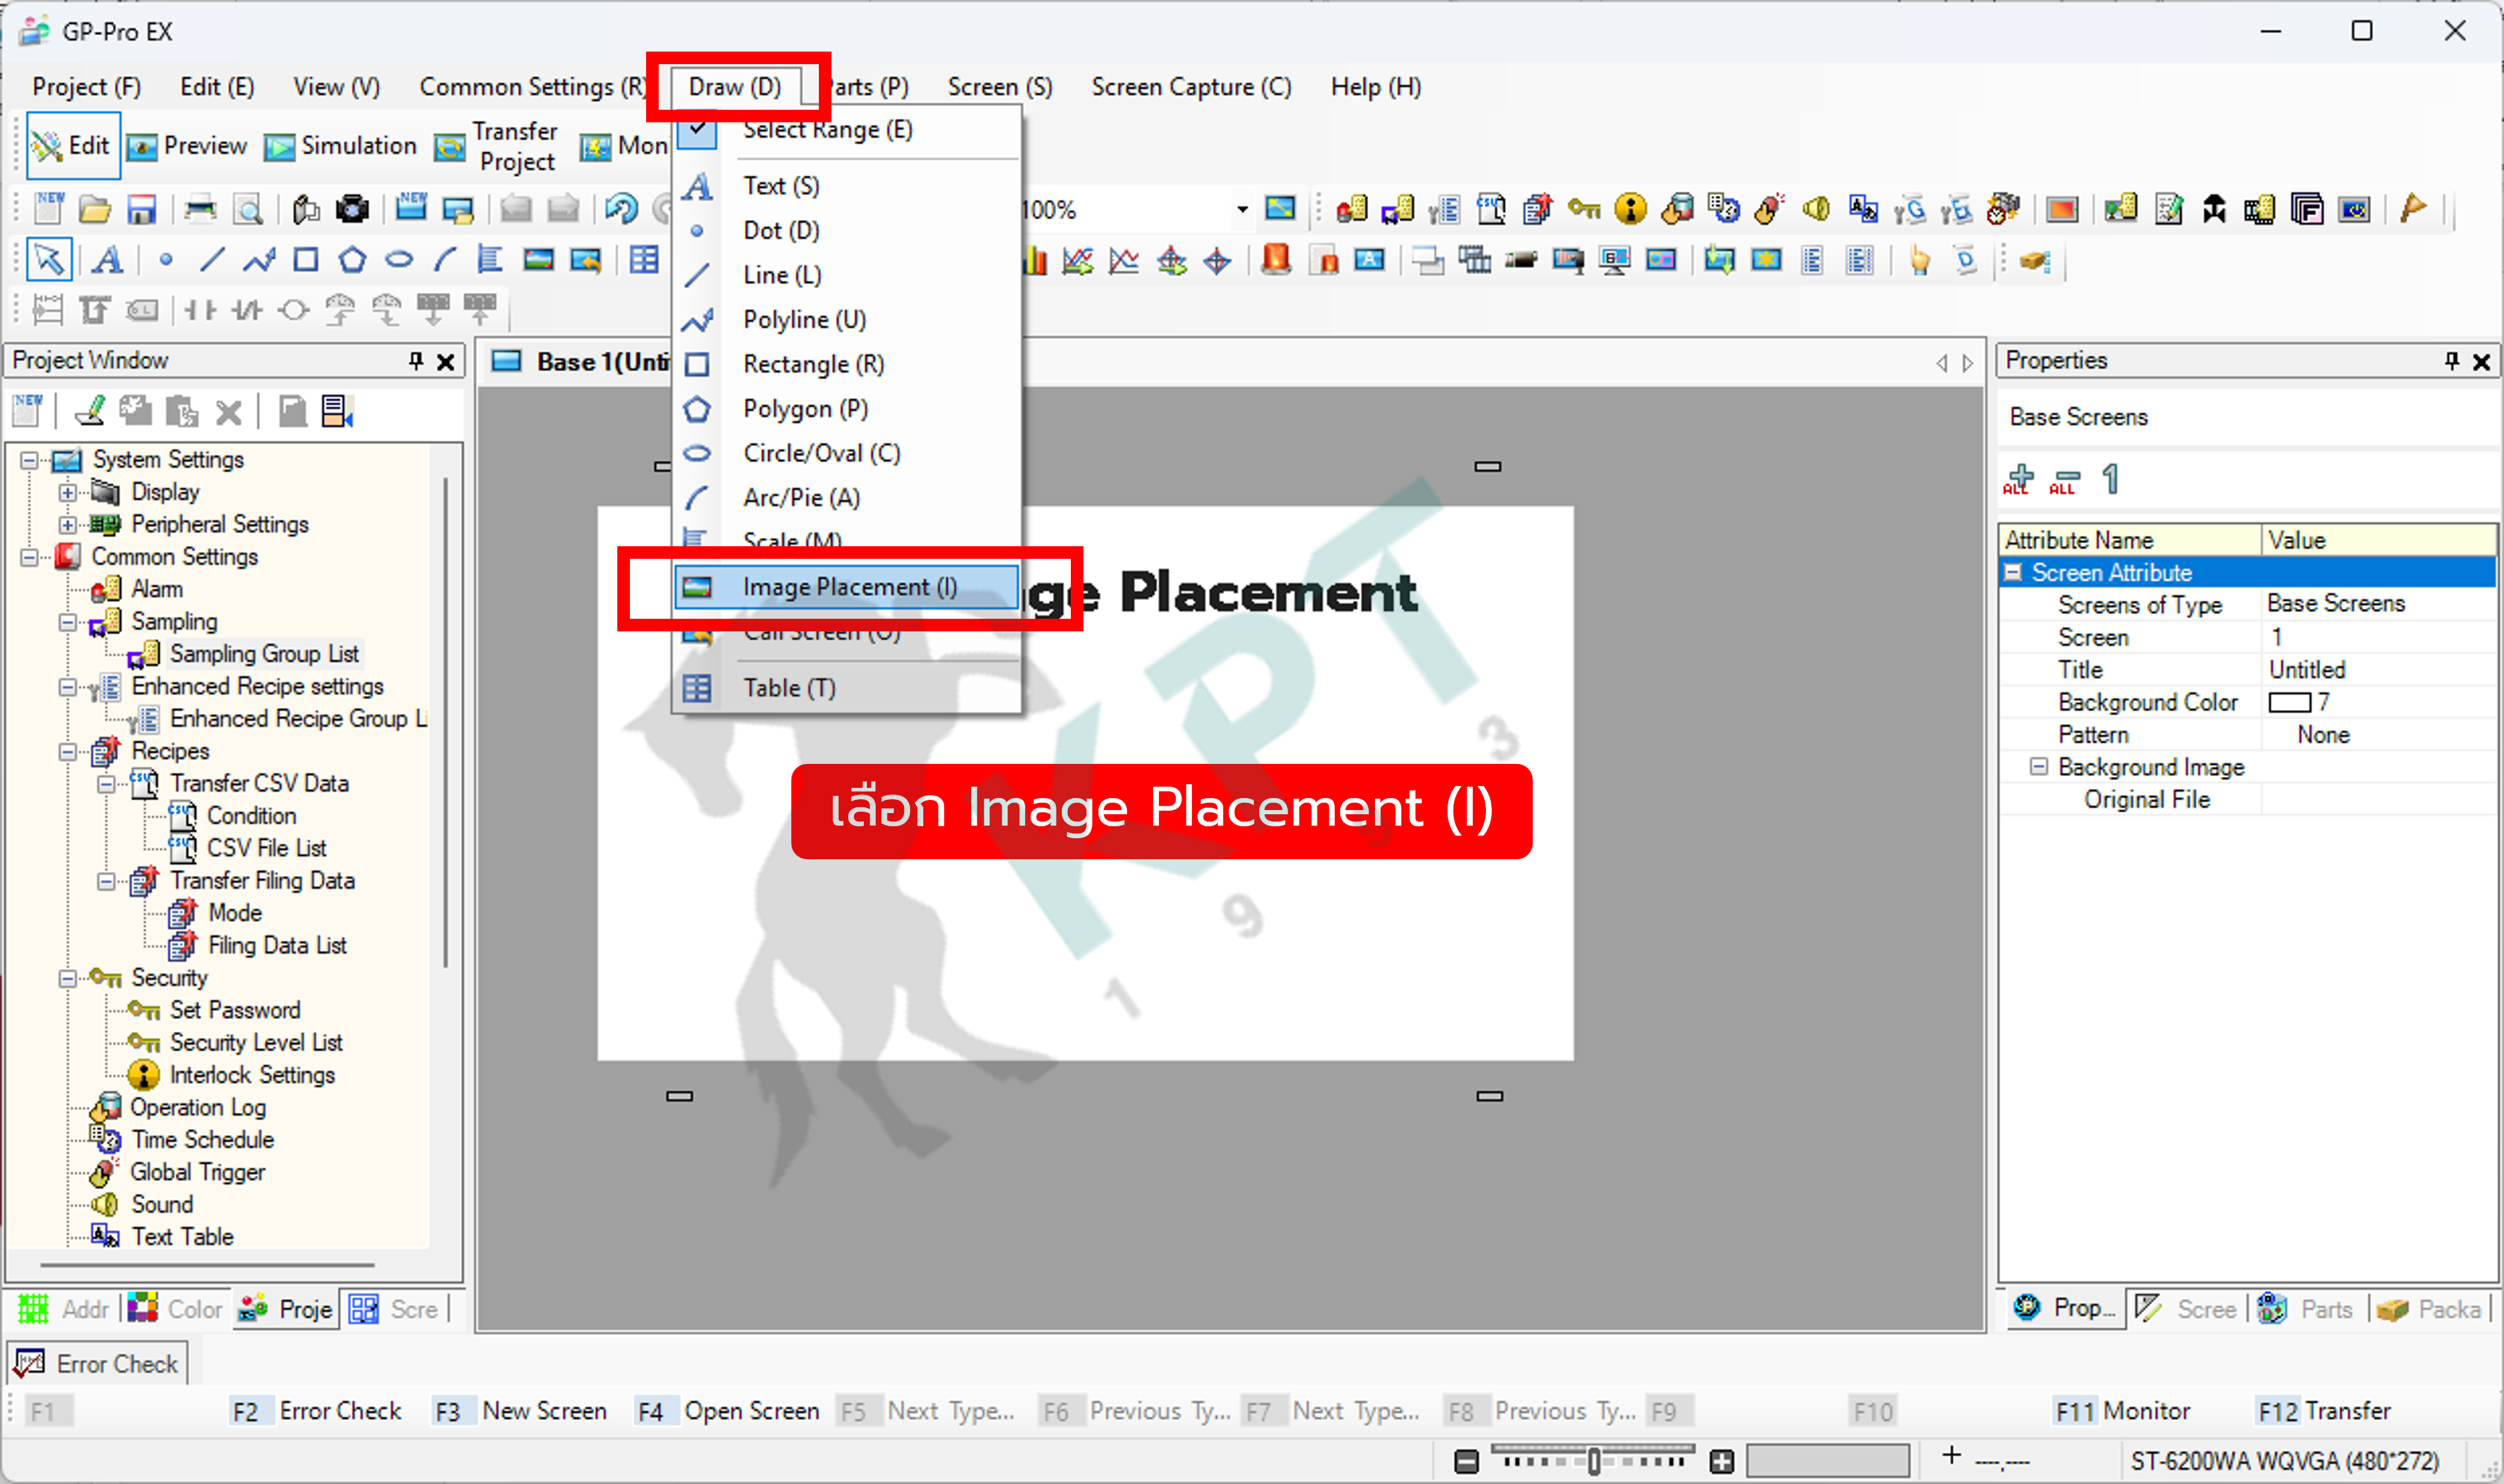Image resolution: width=2504 pixels, height=1484 pixels.
Task: Expand Peripheral Settings tree node
Action: point(67,525)
